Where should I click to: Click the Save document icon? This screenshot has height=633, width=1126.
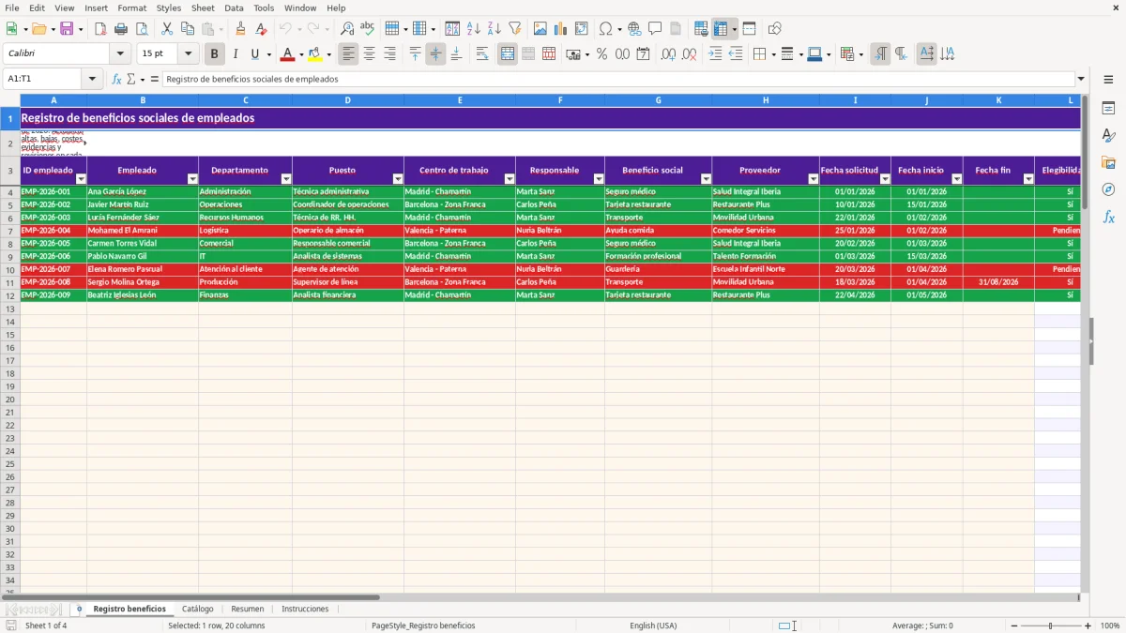(67, 29)
